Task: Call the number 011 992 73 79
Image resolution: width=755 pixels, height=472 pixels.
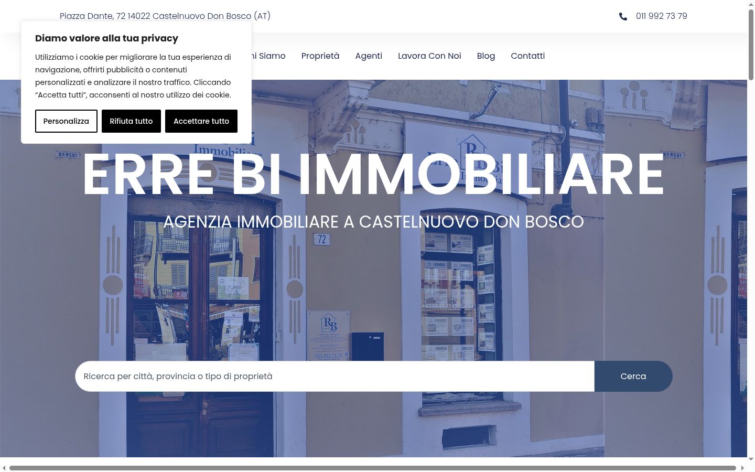Action: pos(661,16)
